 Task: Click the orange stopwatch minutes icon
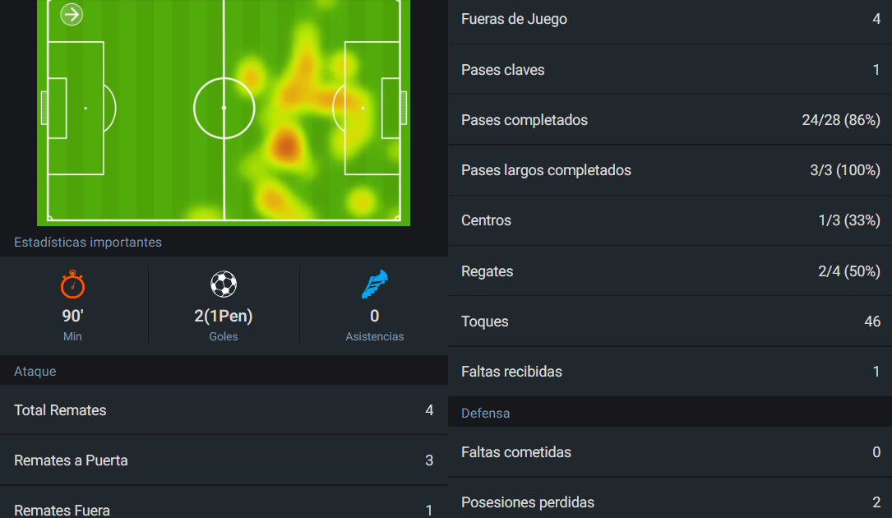(x=73, y=284)
